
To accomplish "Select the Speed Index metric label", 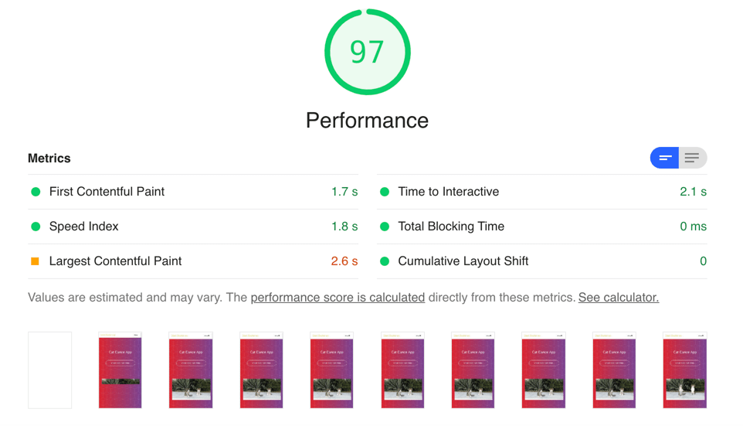I will tap(84, 227).
